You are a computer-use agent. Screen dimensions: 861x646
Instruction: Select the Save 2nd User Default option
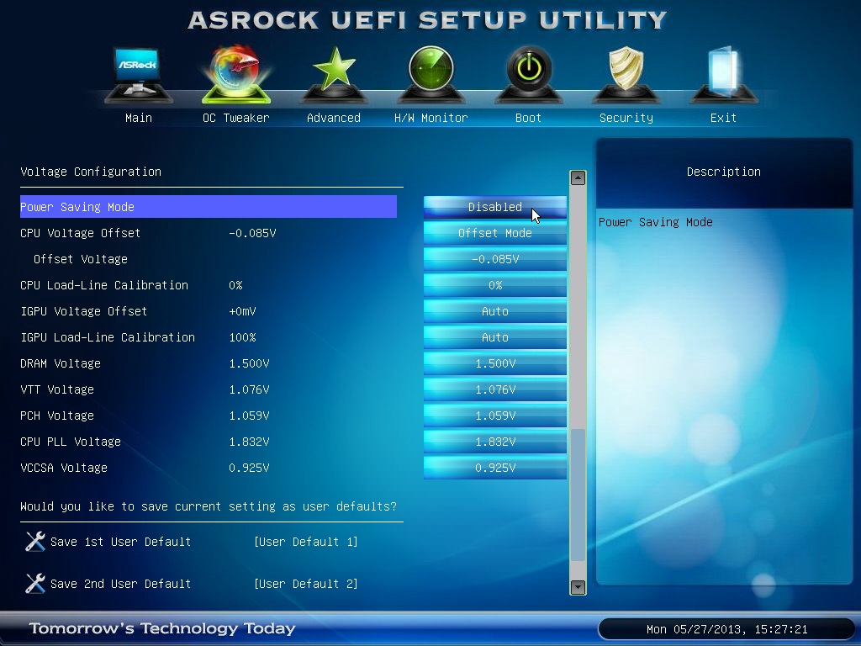[121, 584]
